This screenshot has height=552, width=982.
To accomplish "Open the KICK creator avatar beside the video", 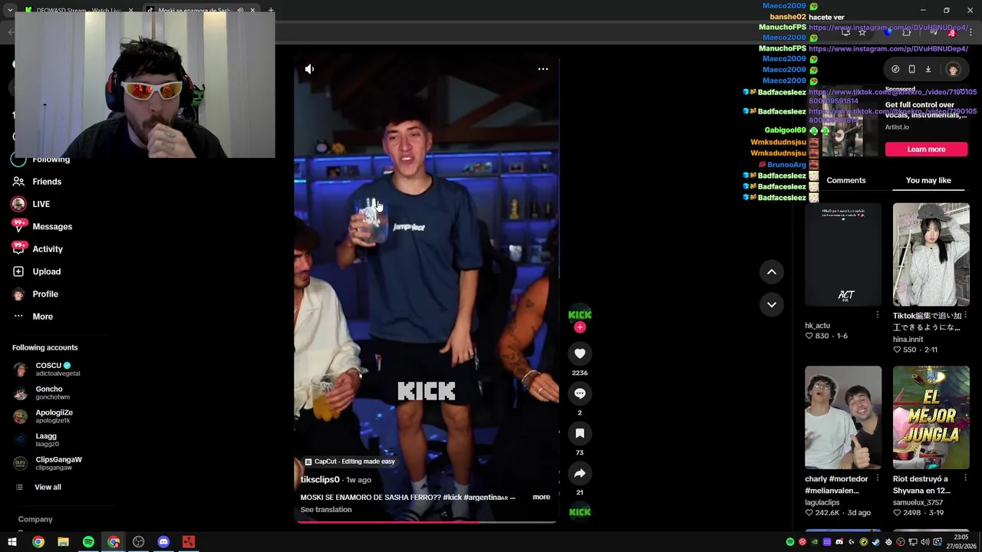I will pos(580,314).
